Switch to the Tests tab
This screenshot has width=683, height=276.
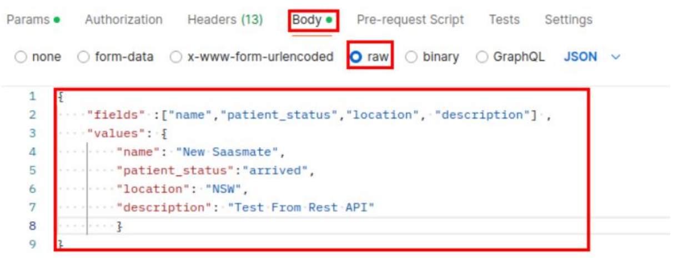click(x=504, y=20)
